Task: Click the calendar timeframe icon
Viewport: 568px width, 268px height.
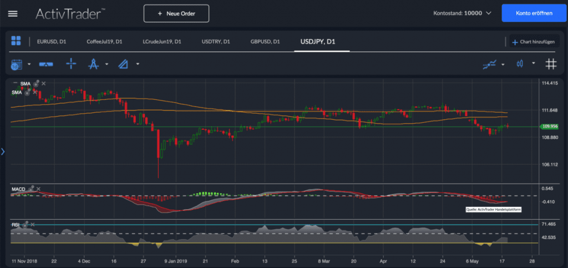Action: point(16,64)
